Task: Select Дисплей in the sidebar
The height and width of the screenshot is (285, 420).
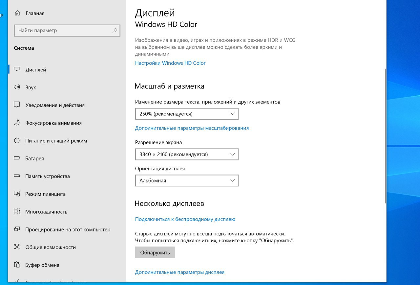Action: pos(67,69)
